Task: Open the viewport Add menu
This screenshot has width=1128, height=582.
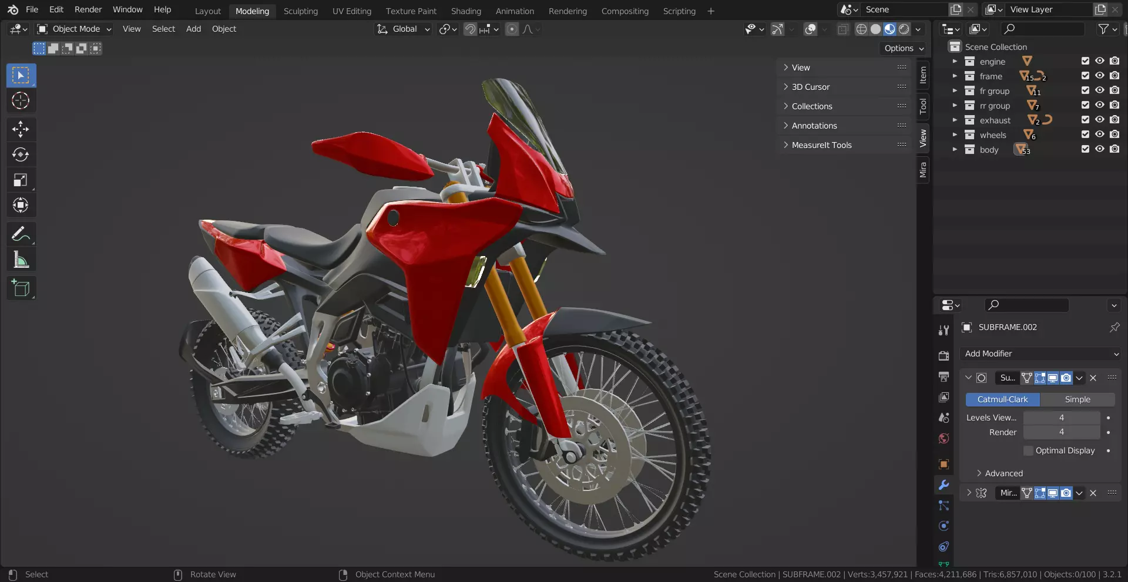Action: point(193,29)
